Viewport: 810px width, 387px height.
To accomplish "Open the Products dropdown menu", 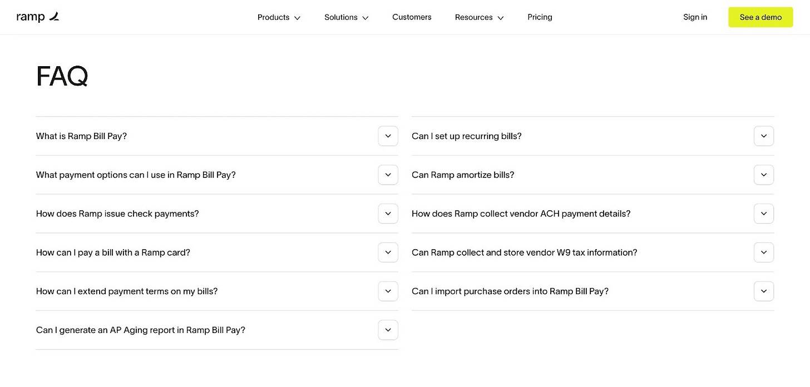I will pyautogui.click(x=279, y=17).
